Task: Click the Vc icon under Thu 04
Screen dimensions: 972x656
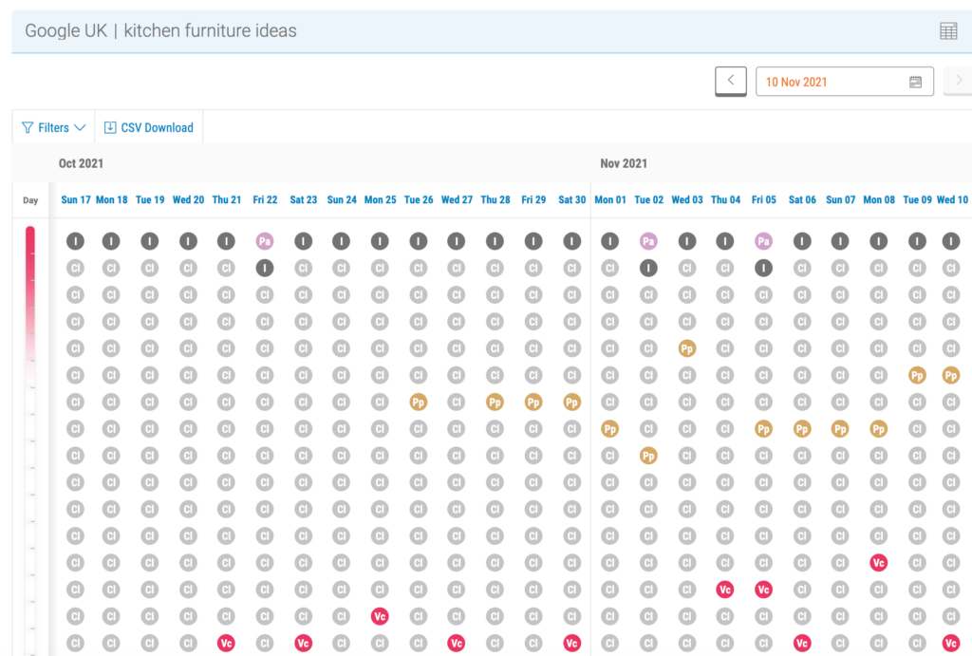Action: pos(725,589)
